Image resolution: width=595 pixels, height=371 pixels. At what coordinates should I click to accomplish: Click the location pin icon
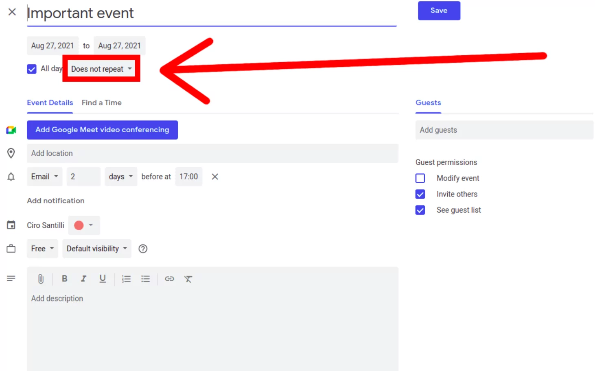(11, 153)
